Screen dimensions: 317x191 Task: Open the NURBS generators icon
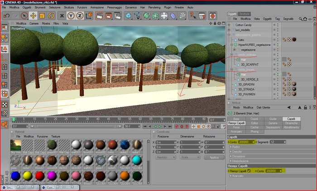pyautogui.click(x=146, y=16)
